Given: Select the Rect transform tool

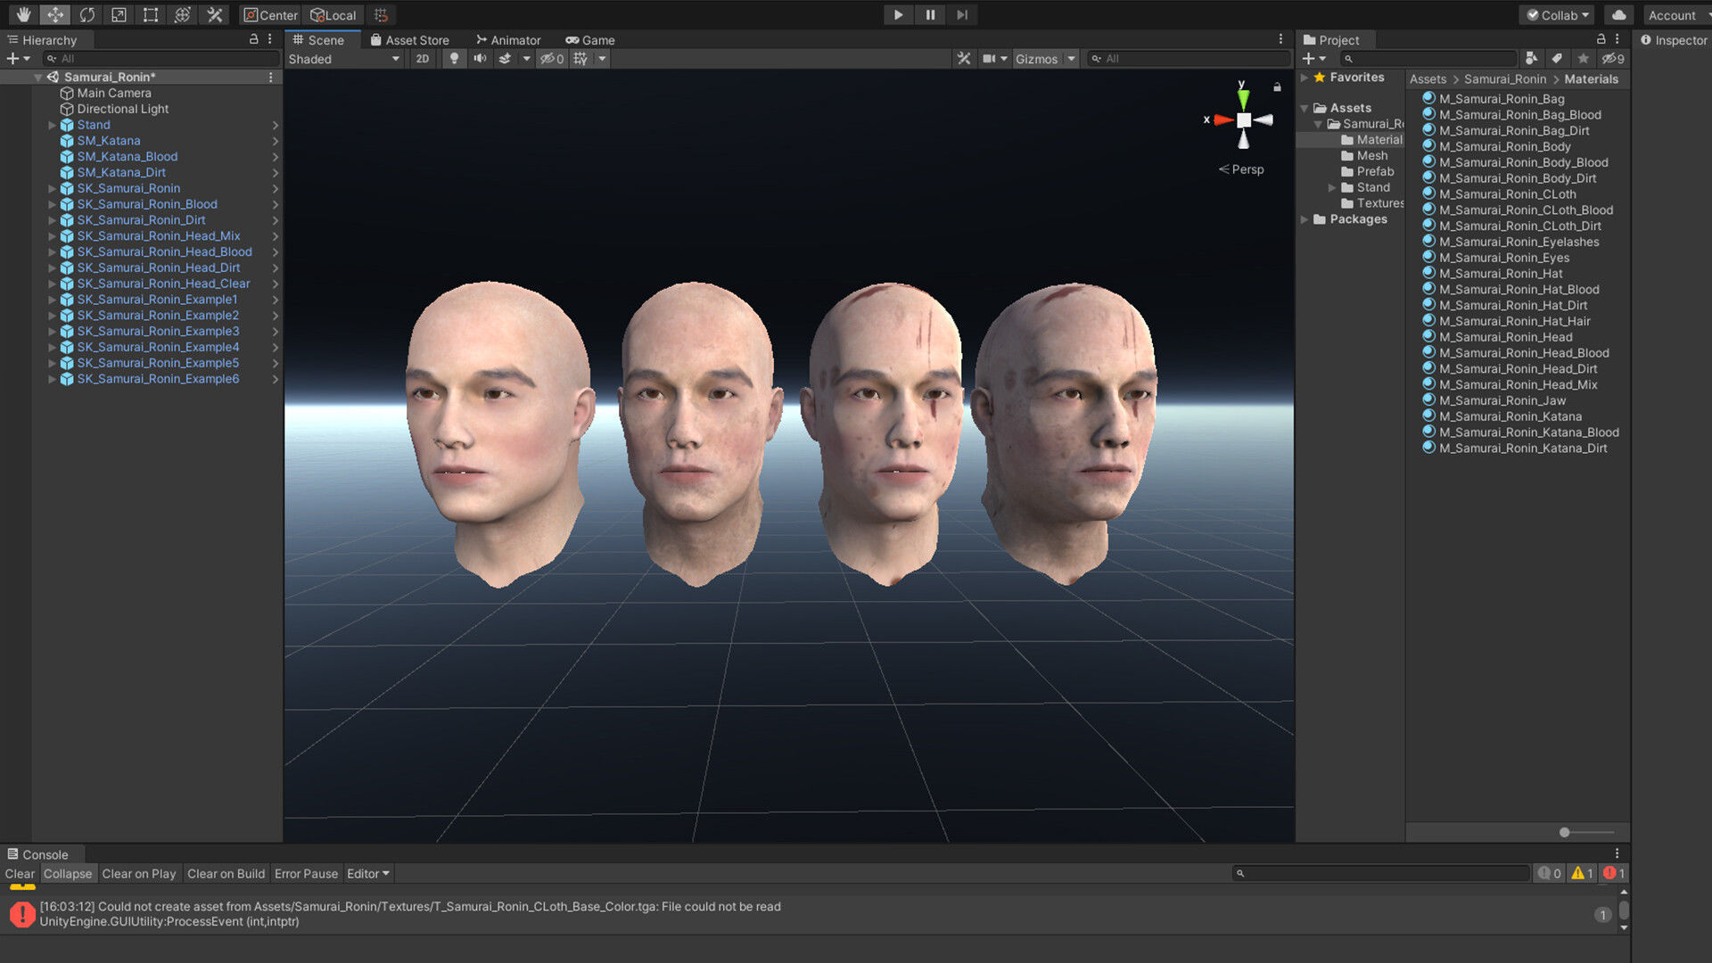Looking at the screenshot, I should (x=151, y=14).
